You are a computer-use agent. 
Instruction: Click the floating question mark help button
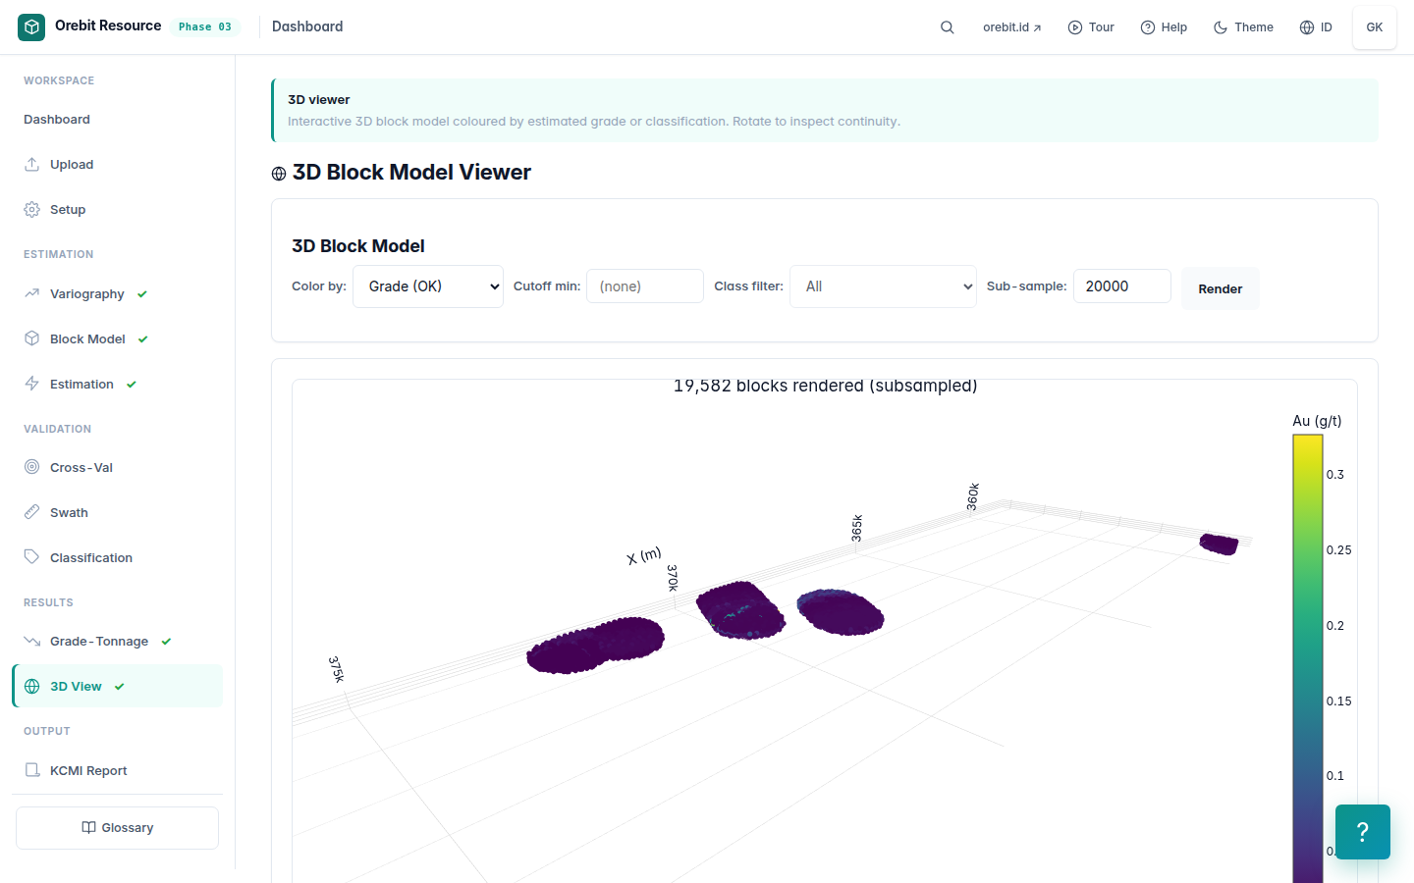tap(1363, 832)
